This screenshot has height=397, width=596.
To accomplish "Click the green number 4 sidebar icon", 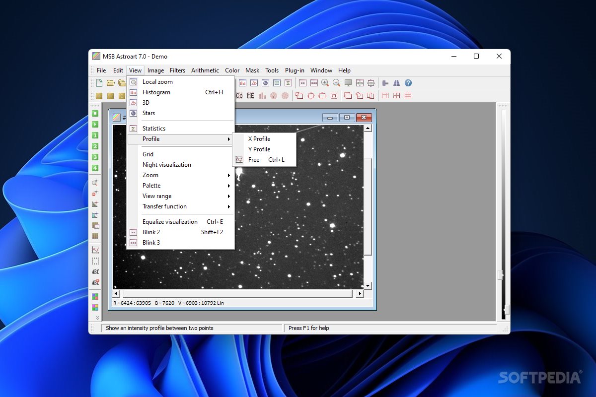I will [x=95, y=168].
